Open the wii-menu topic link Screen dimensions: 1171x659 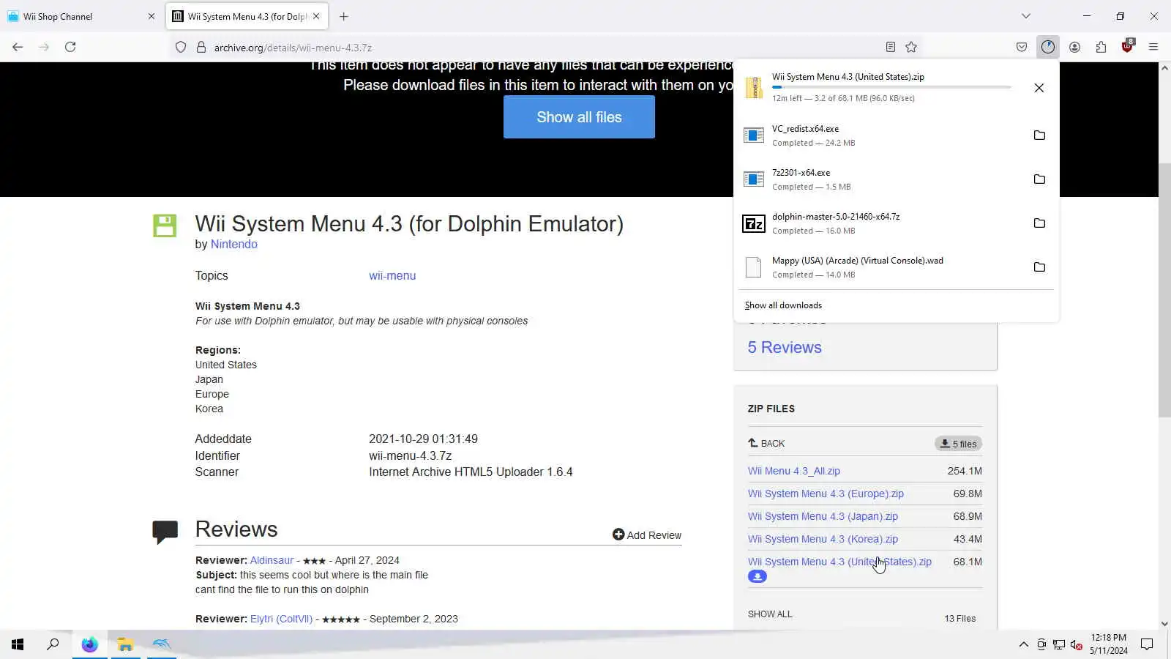click(x=392, y=276)
